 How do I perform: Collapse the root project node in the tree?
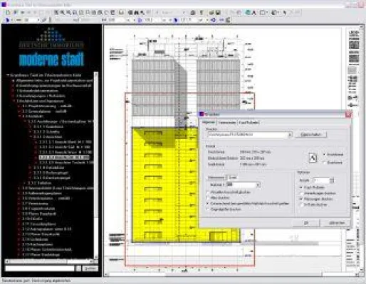pos(8,75)
